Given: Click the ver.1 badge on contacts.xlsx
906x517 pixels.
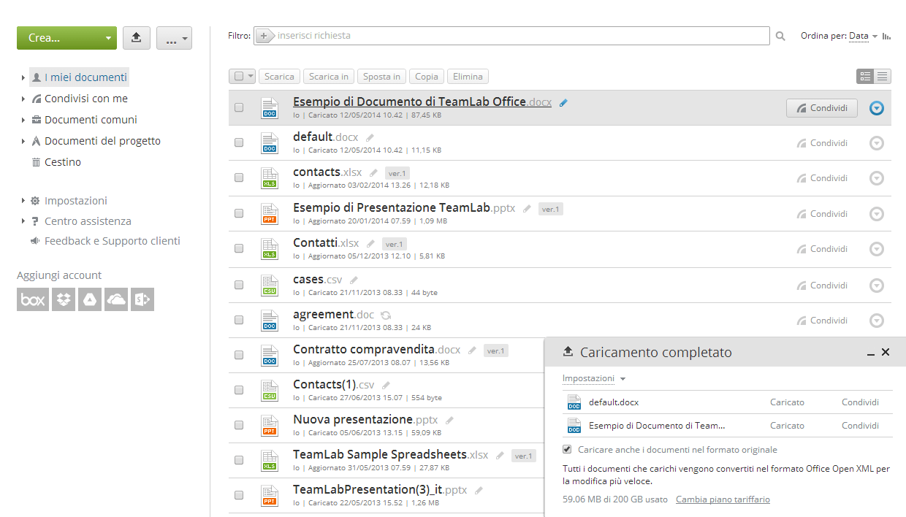Looking at the screenshot, I should pyautogui.click(x=397, y=173).
